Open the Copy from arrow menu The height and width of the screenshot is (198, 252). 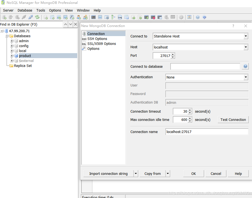coord(168,173)
